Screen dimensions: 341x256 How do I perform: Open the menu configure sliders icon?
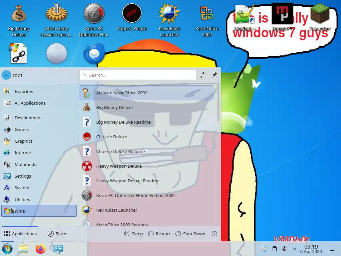click(x=203, y=75)
